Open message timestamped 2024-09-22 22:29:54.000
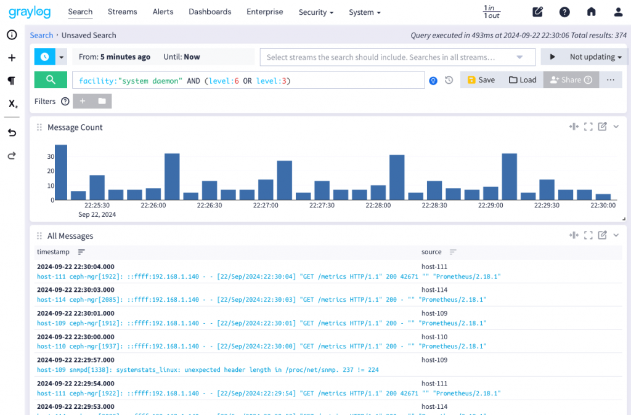This screenshot has width=631, height=415. point(328,388)
